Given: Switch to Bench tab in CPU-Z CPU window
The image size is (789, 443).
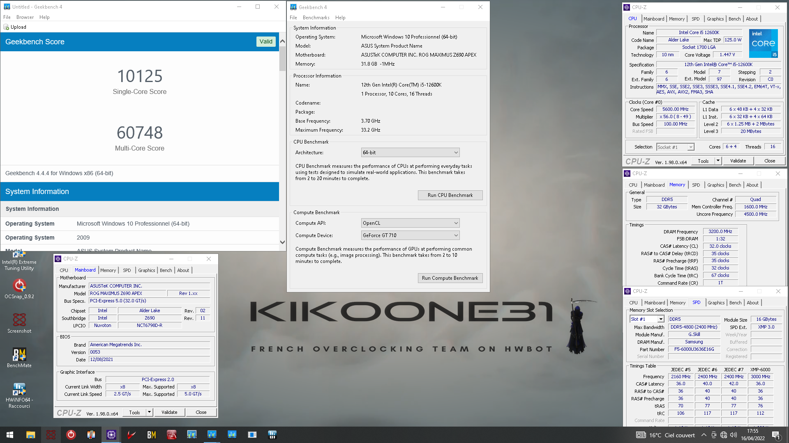Looking at the screenshot, I should [x=734, y=19].
